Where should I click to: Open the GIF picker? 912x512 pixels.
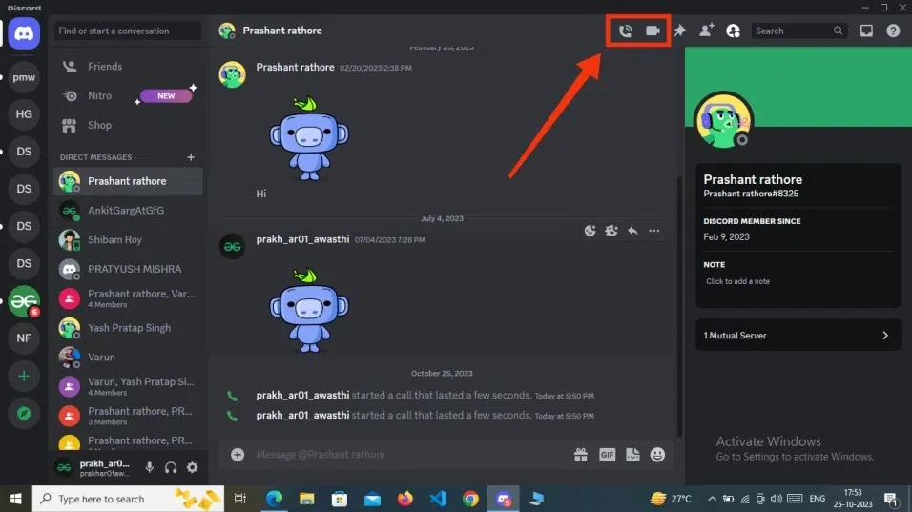[607, 455]
